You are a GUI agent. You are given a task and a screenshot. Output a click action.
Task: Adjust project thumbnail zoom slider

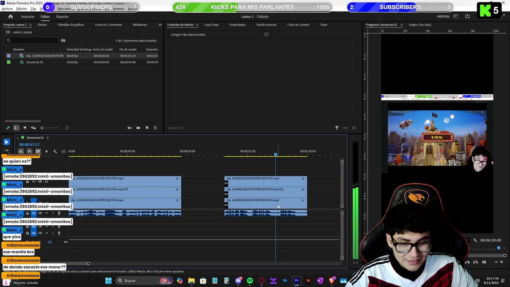[x=42, y=128]
